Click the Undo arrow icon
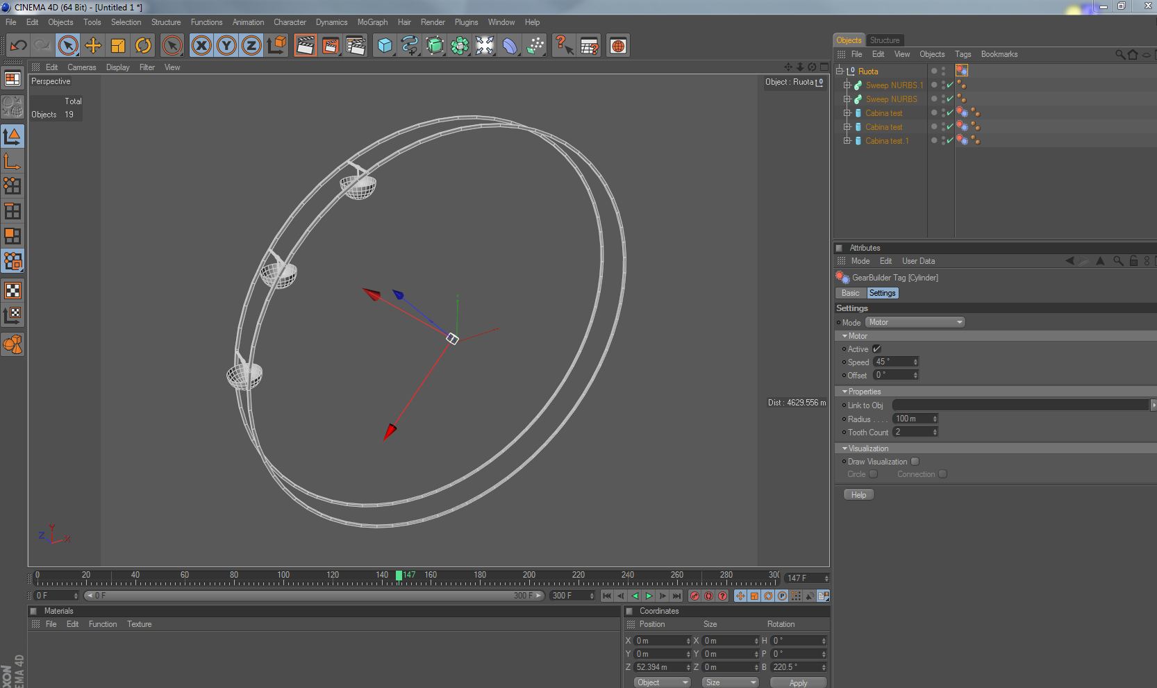 pos(18,46)
